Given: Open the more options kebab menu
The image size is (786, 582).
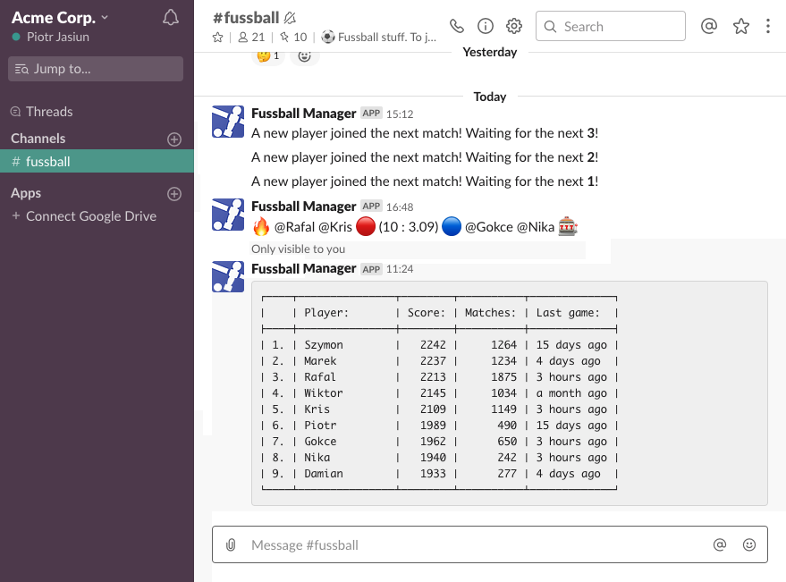Looking at the screenshot, I should tap(768, 26).
